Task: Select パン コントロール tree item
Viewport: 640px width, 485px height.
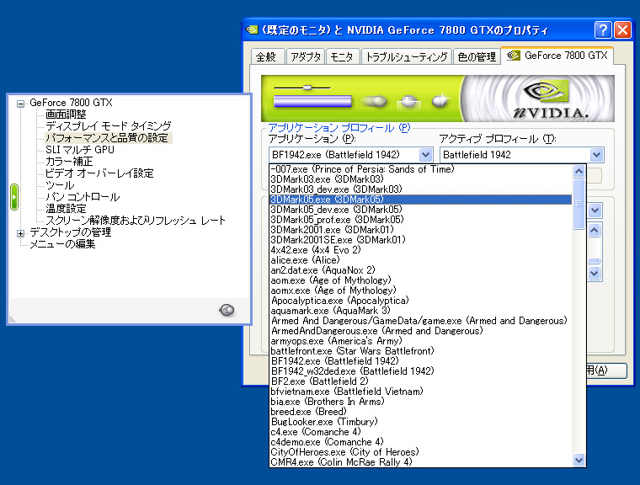Action: tap(83, 197)
